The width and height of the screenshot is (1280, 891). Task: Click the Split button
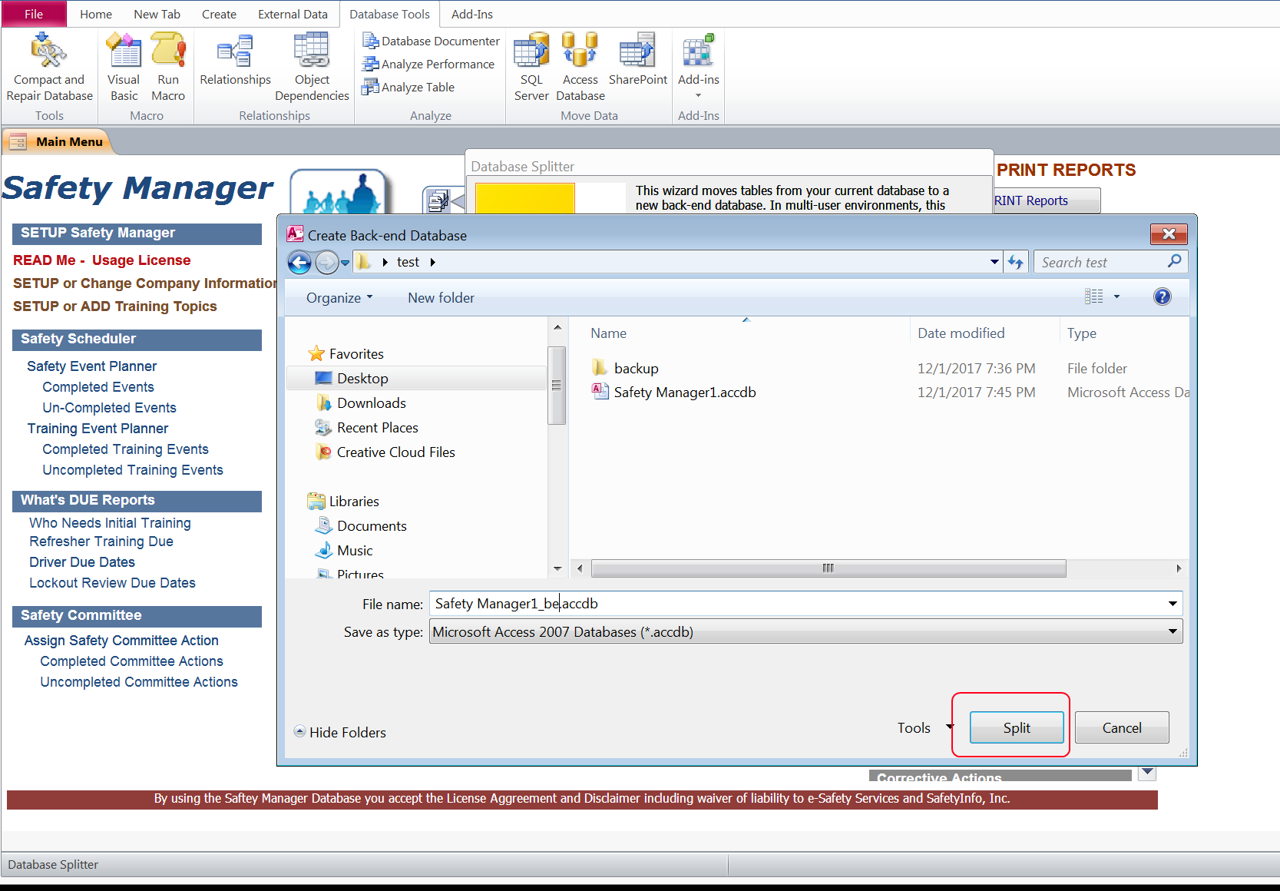(1017, 728)
